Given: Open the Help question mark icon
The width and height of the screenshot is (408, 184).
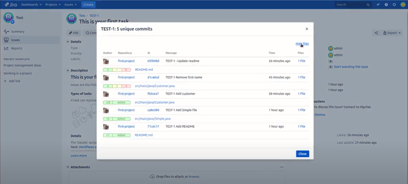Looking at the screenshot, I should pyautogui.click(x=386, y=5).
